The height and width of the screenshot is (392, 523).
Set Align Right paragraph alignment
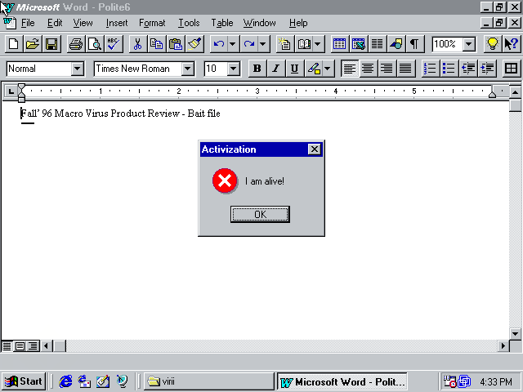tap(387, 69)
